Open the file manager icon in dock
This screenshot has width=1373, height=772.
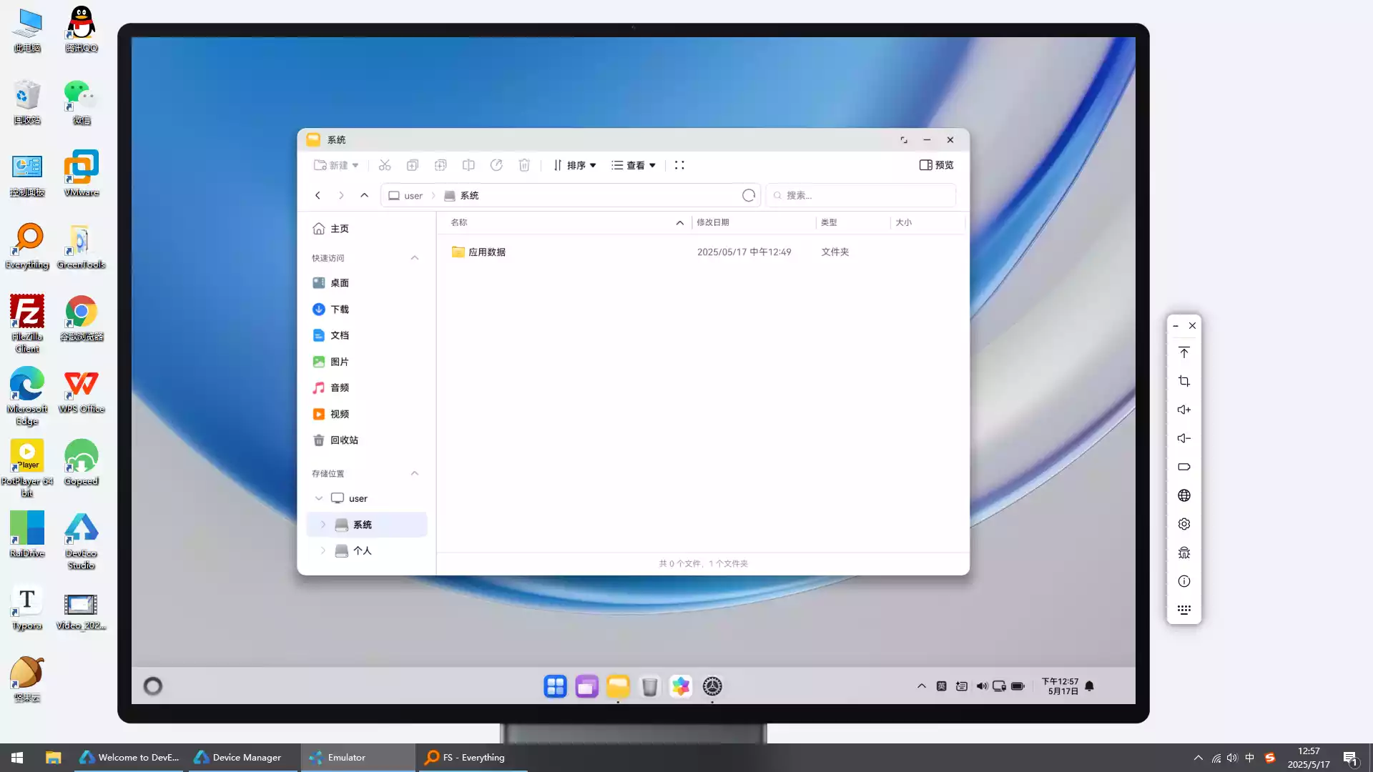[x=618, y=686]
